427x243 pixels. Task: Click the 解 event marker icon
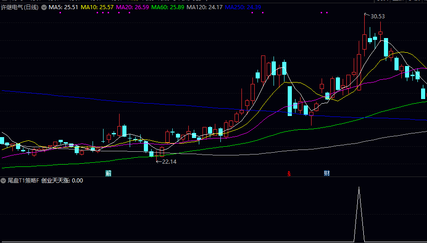109,173
